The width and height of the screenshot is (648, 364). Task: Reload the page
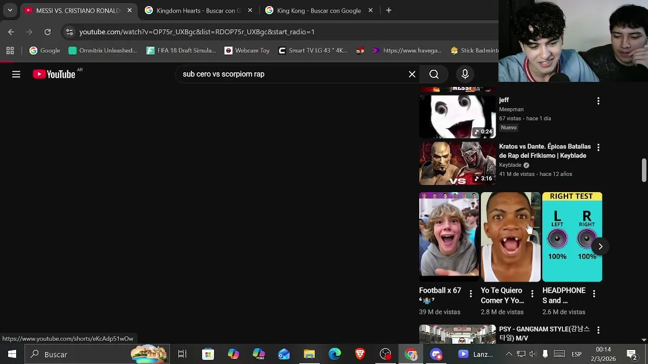(x=48, y=32)
